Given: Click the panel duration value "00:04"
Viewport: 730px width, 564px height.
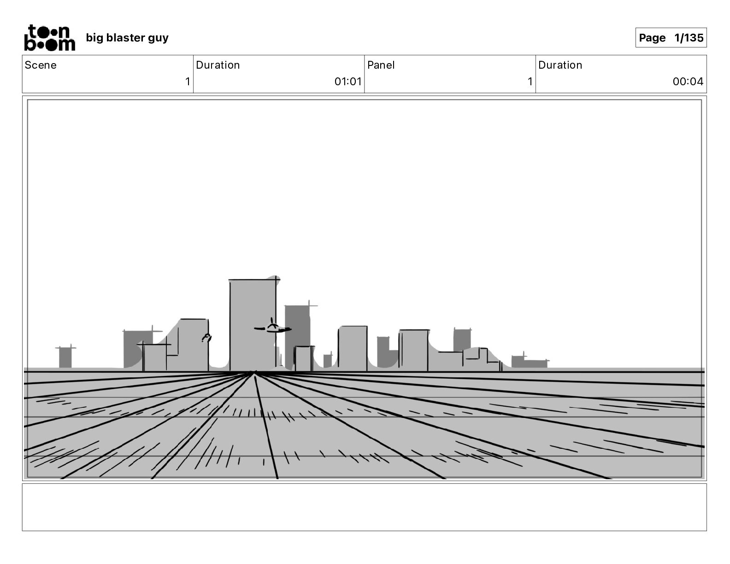Looking at the screenshot, I should pos(688,82).
